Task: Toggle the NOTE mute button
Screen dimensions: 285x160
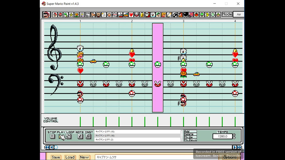Action: point(80,136)
